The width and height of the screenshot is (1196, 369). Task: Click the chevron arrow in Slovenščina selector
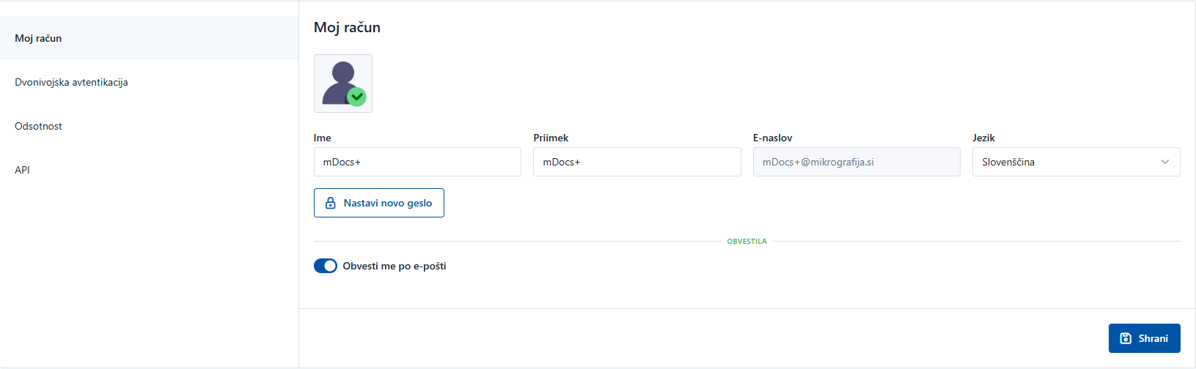pyautogui.click(x=1165, y=162)
